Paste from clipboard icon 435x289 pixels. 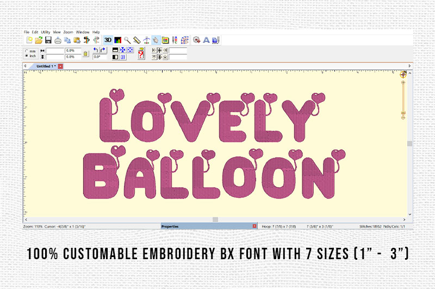77,40
